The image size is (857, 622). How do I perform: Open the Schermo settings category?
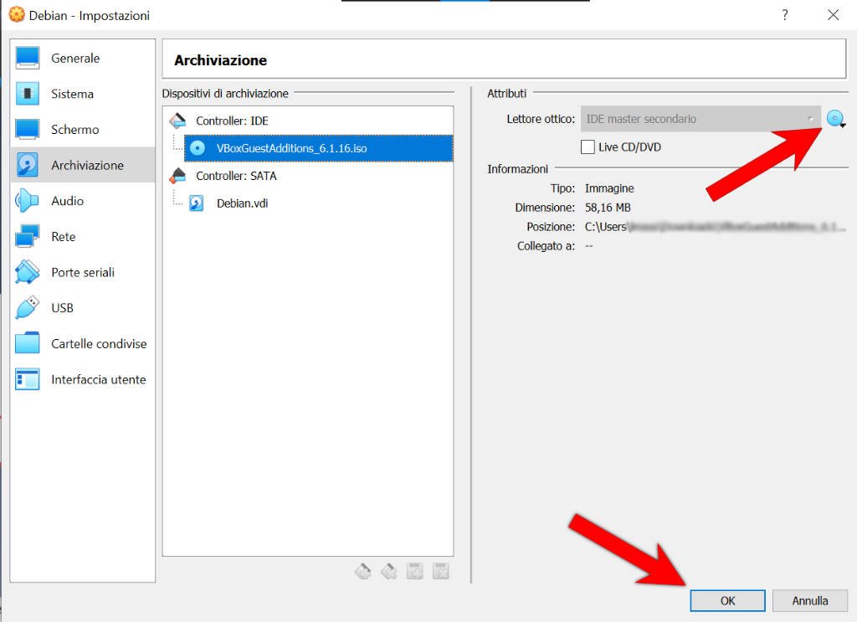tap(83, 130)
